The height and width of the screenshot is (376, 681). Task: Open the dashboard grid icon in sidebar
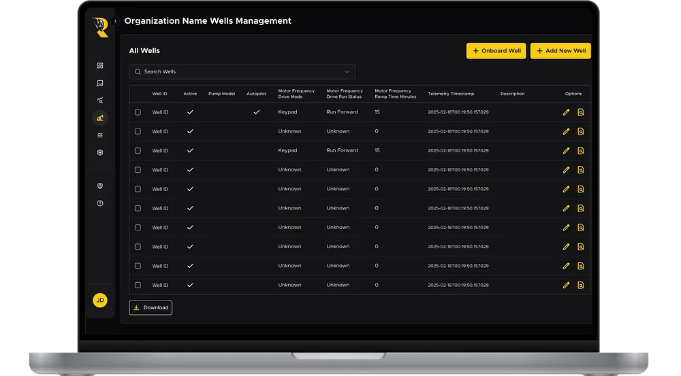[100, 65]
